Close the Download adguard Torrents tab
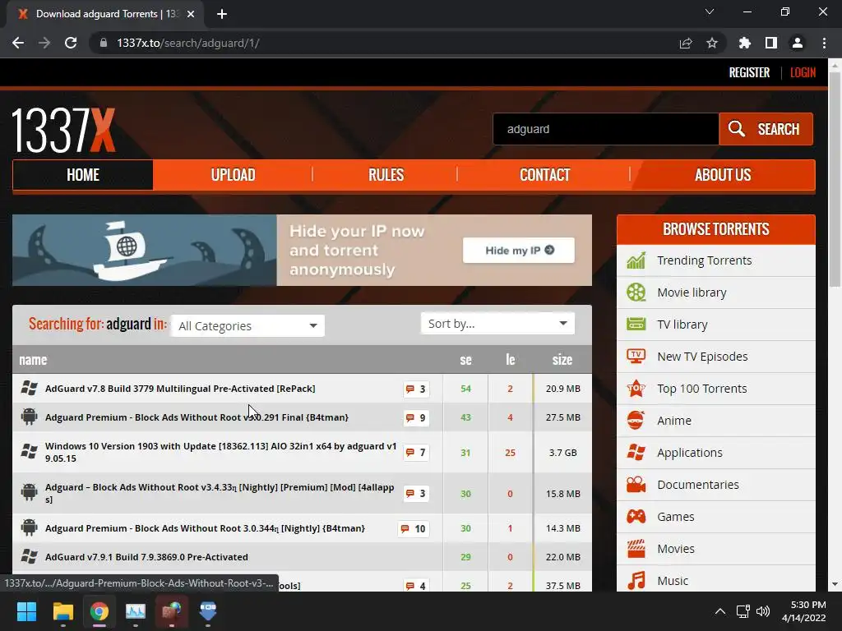842x631 pixels. tap(191, 14)
